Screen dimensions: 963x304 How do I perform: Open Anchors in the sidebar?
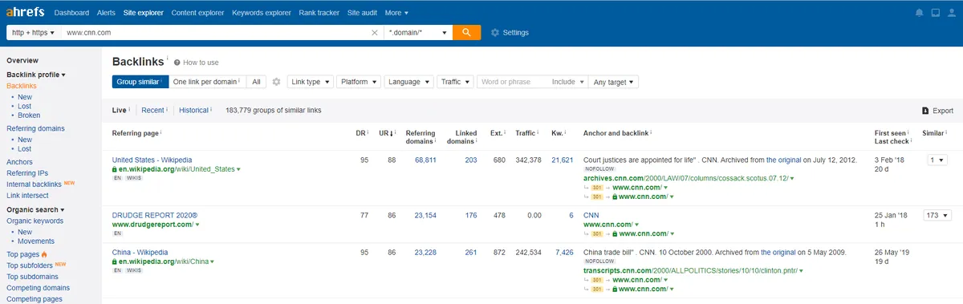point(20,162)
